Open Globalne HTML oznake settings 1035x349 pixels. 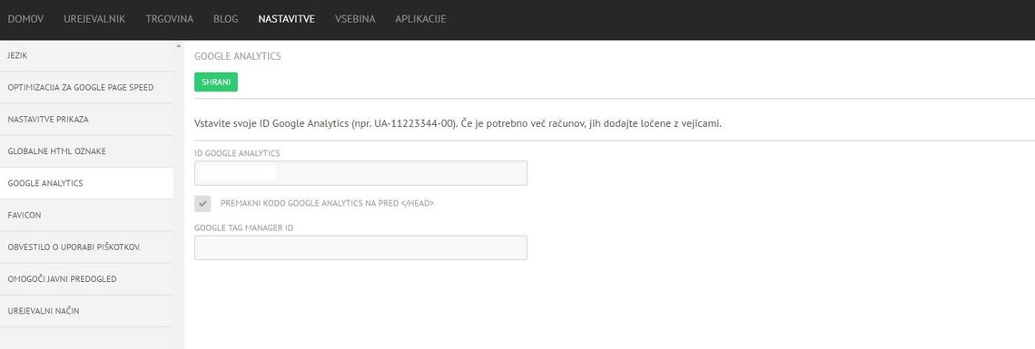click(x=86, y=151)
